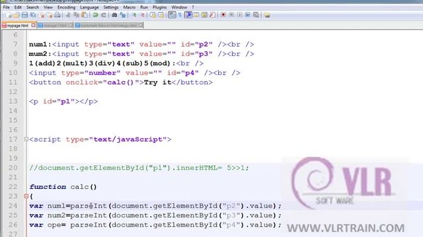Click the Open file toolbar icon
The height and width of the screenshot is (237, 423).
point(17,15)
